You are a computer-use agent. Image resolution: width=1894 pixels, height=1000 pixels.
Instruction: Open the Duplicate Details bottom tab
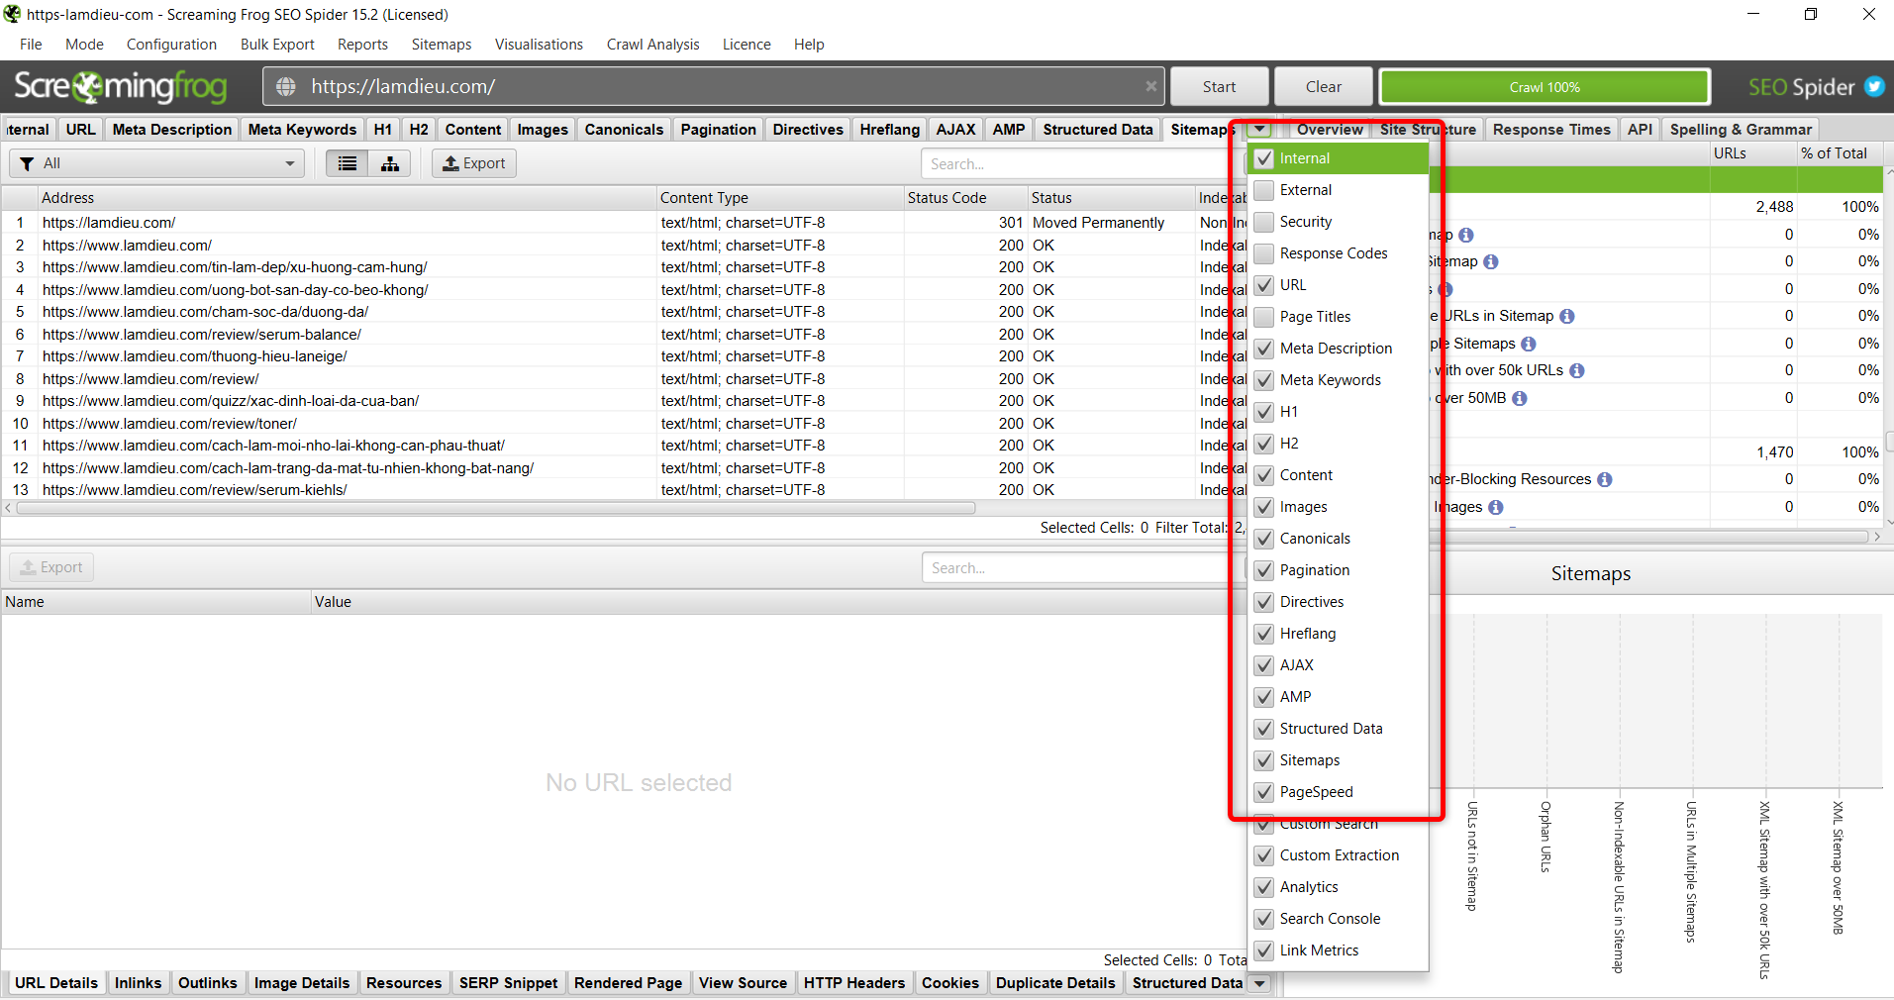point(1055,983)
